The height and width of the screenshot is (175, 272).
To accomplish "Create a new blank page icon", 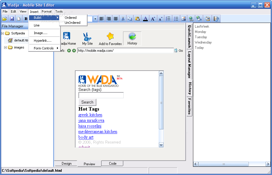I will (19, 19).
